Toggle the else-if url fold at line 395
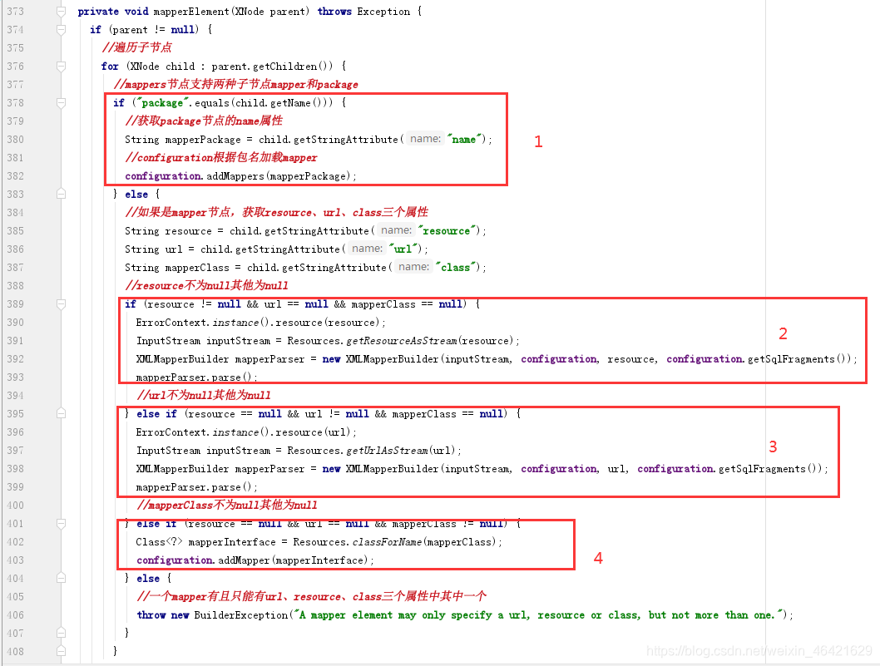This screenshot has height=666, width=880. point(62,413)
